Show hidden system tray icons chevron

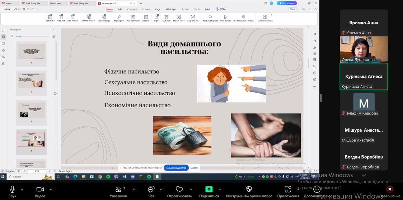259,177
